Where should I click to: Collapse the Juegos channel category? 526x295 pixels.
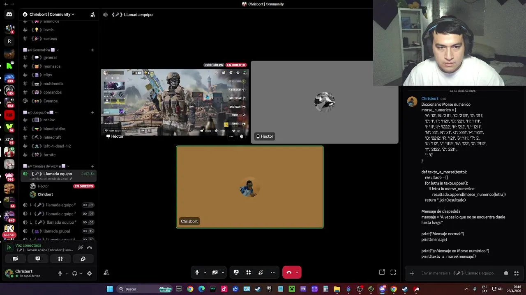[x=40, y=112]
